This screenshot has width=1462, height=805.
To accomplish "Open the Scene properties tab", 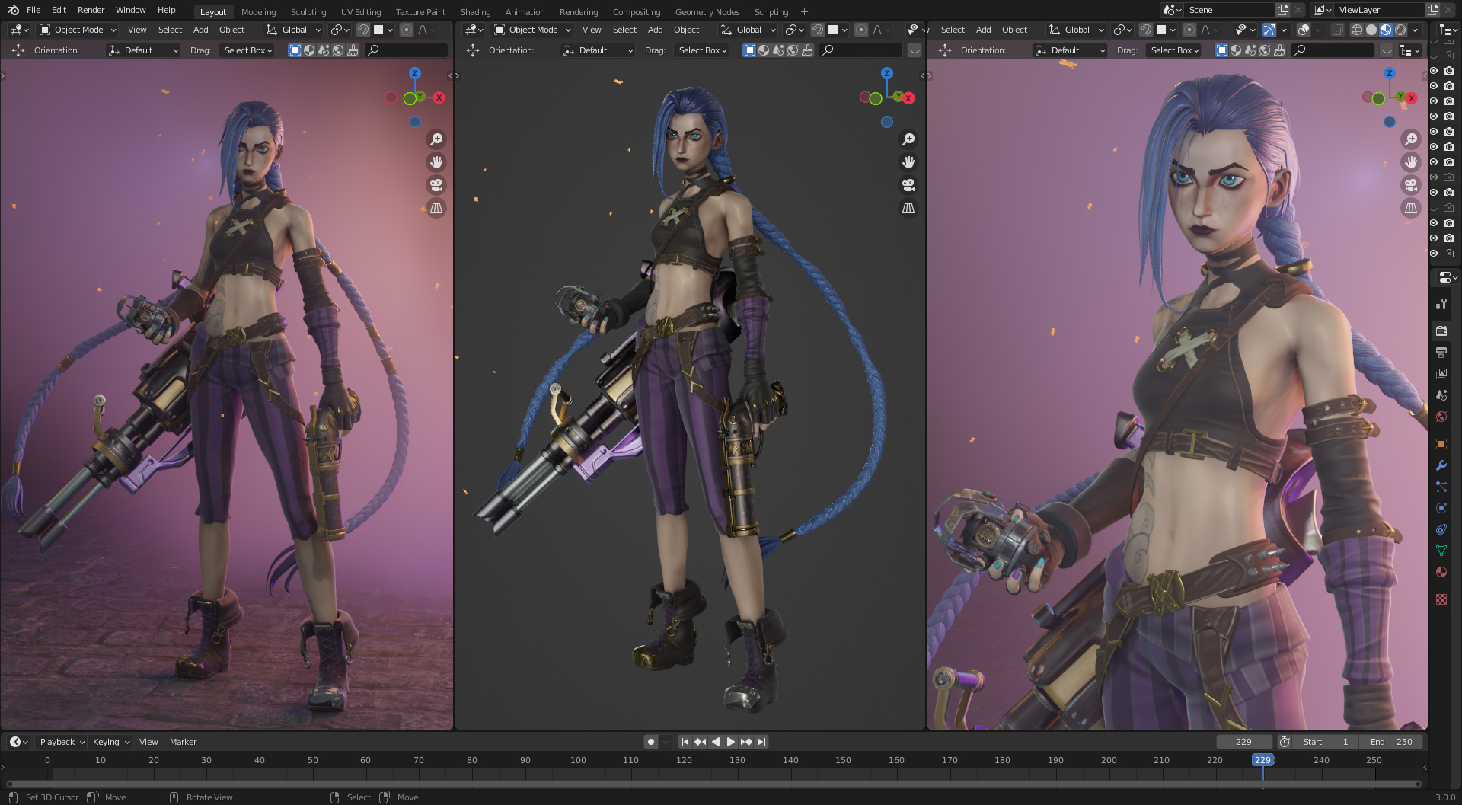I will [1441, 395].
